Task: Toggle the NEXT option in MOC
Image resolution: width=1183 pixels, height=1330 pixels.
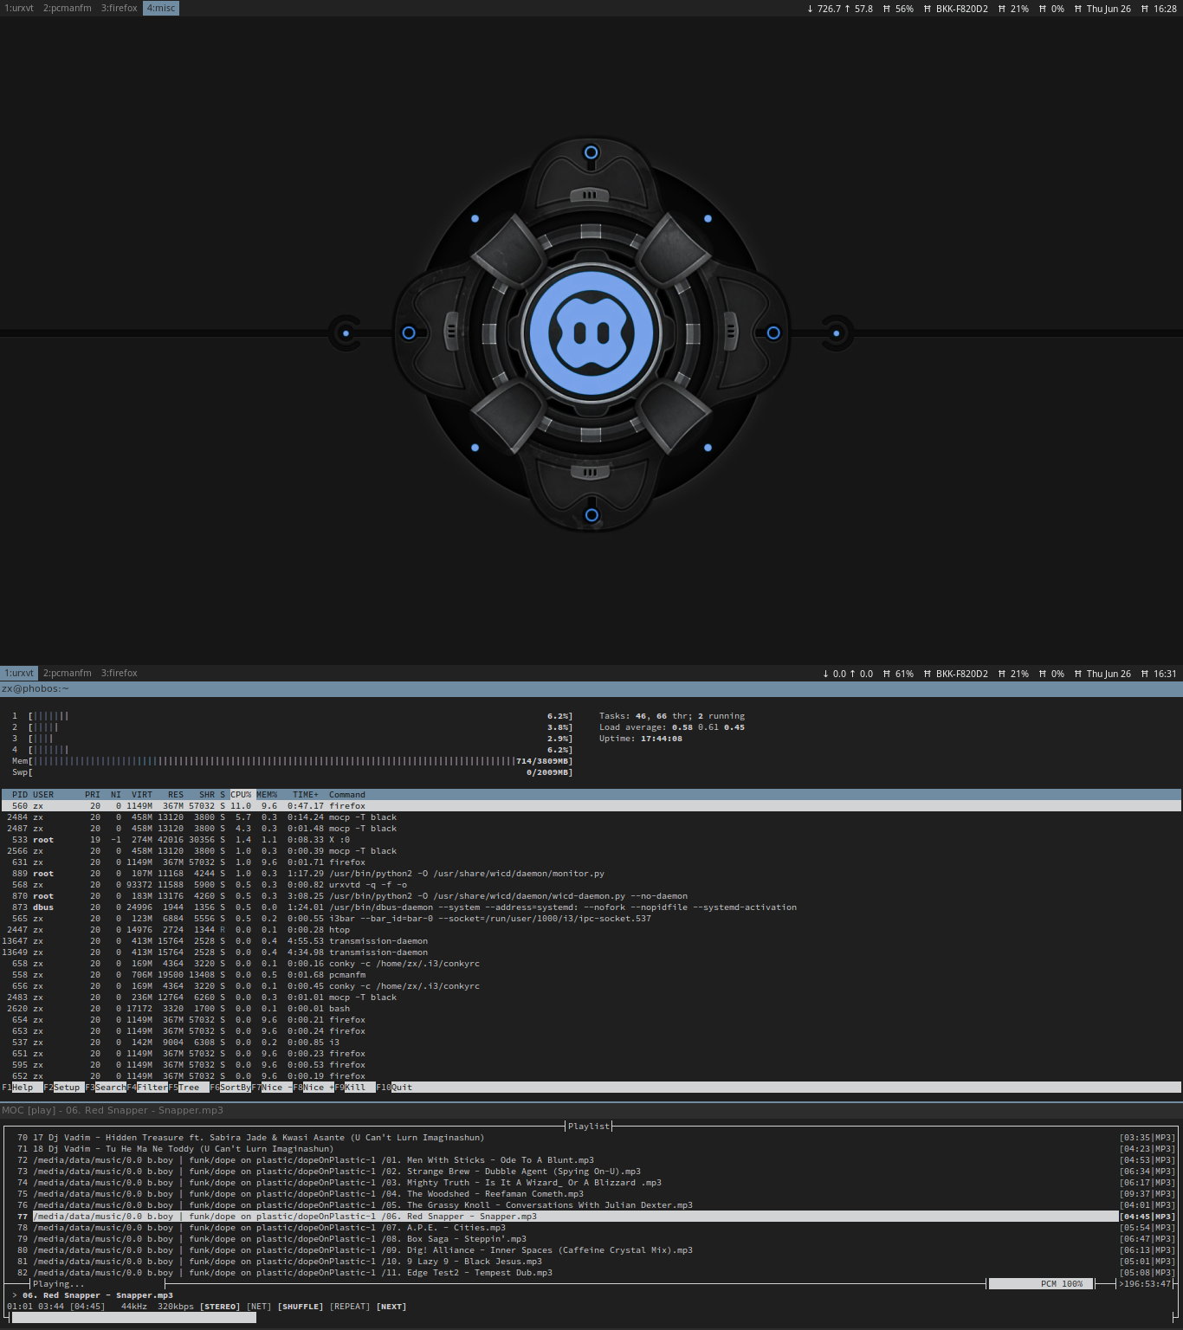Action: pos(391,1307)
